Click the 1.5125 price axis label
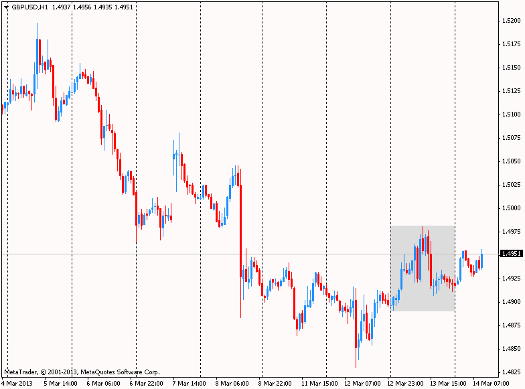Image resolution: width=525 pixels, height=389 pixels. point(512,91)
